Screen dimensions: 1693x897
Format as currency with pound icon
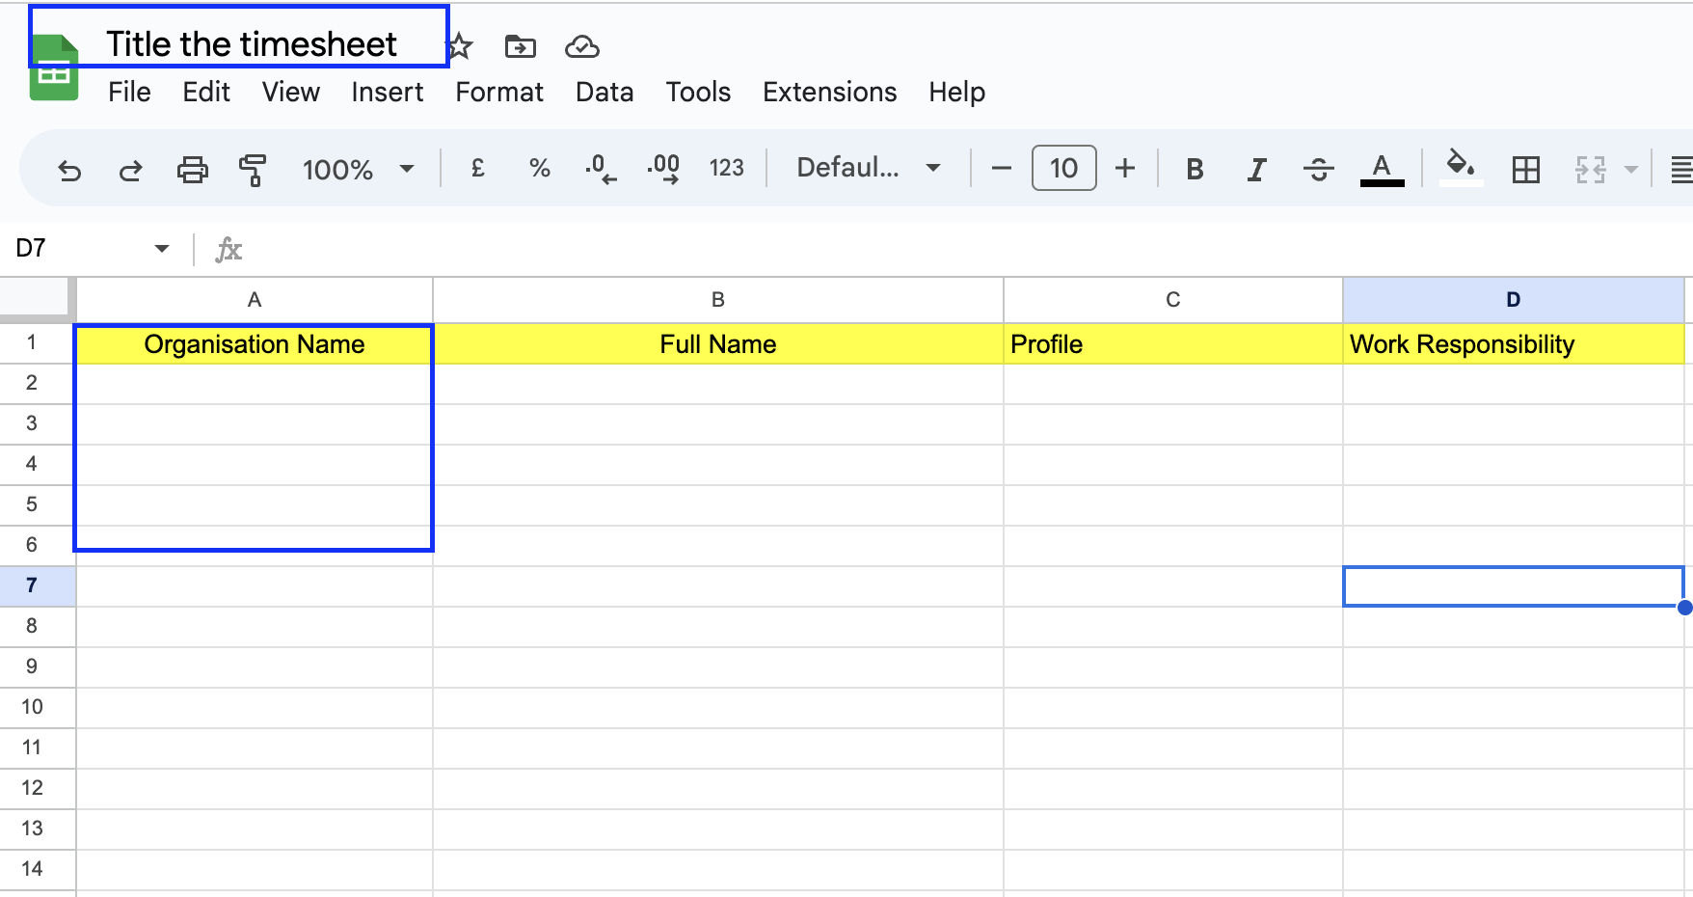point(477,169)
